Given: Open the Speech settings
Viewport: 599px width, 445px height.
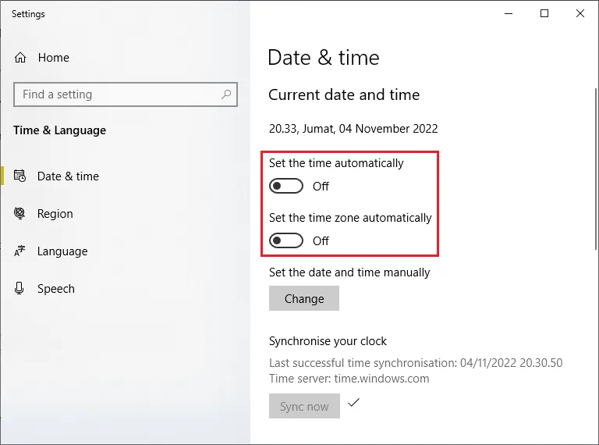Looking at the screenshot, I should click(56, 289).
